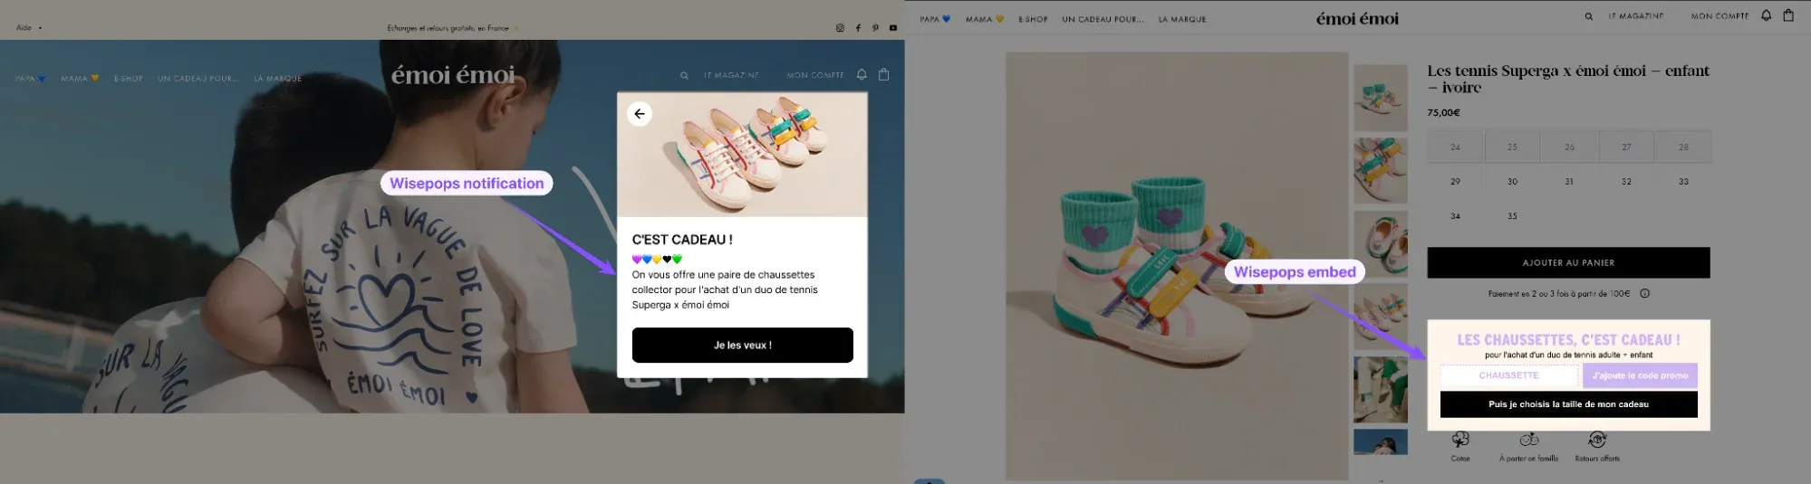
Task: Open UN CADEAU POUR... on left homepage
Action: click(x=198, y=79)
